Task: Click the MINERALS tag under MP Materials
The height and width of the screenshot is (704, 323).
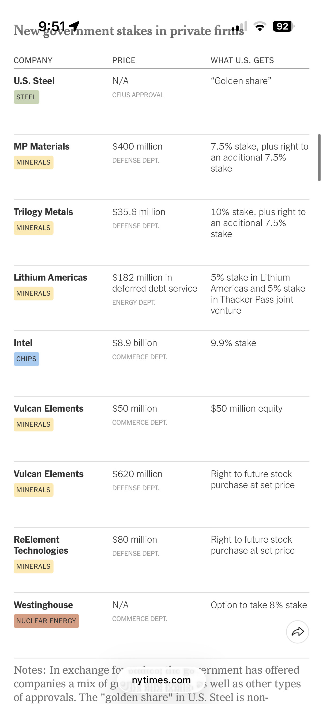Action: (33, 162)
